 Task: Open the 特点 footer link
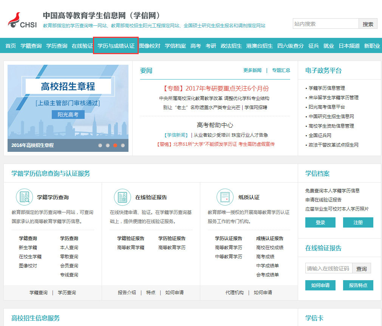(x=151, y=293)
